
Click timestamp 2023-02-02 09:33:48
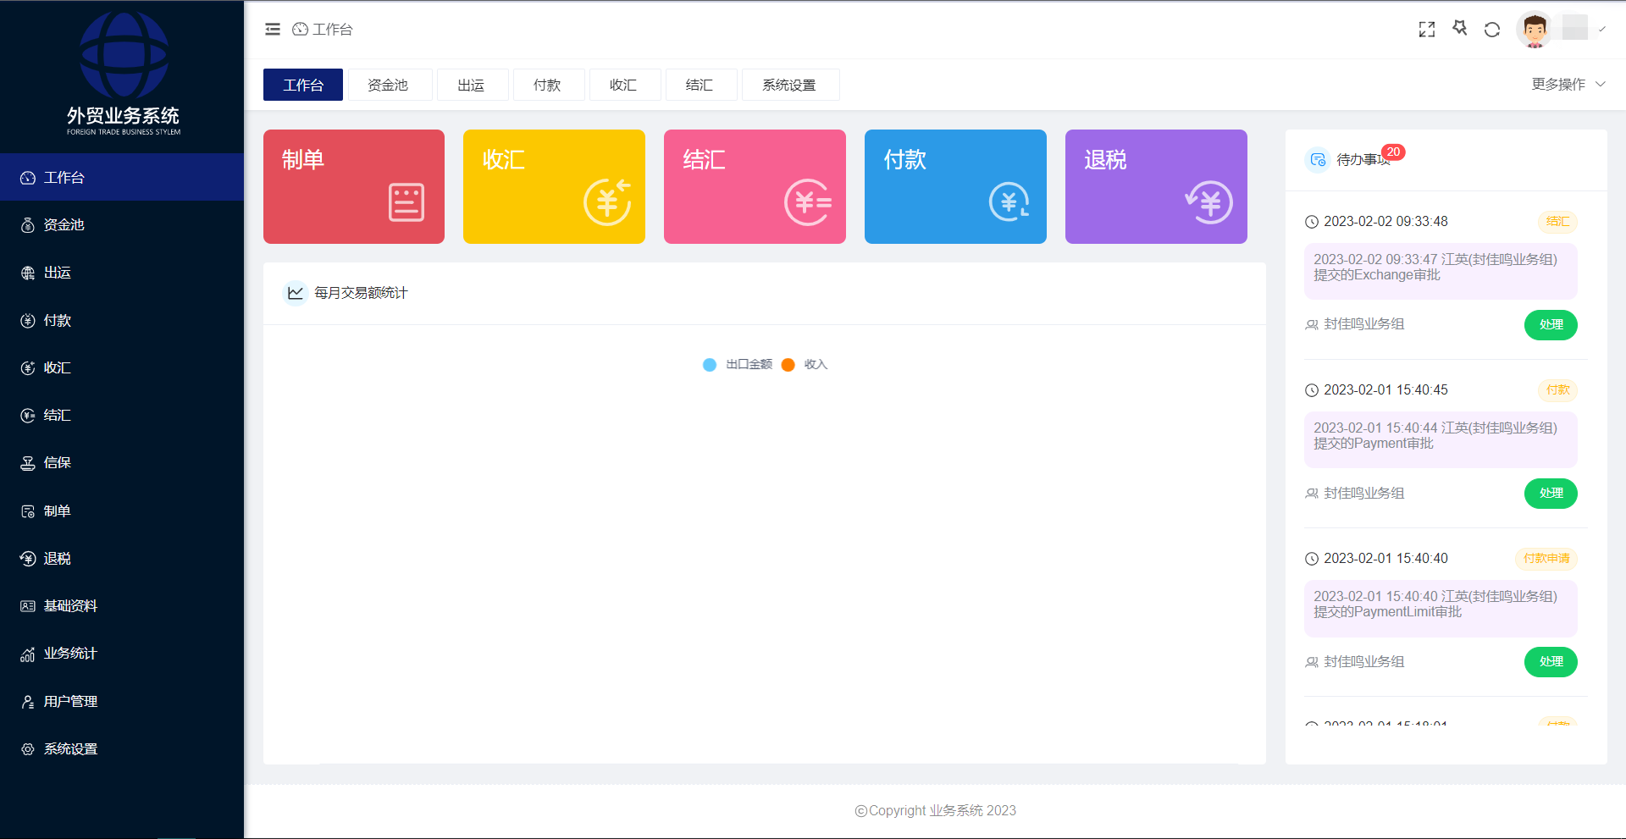[1385, 222]
